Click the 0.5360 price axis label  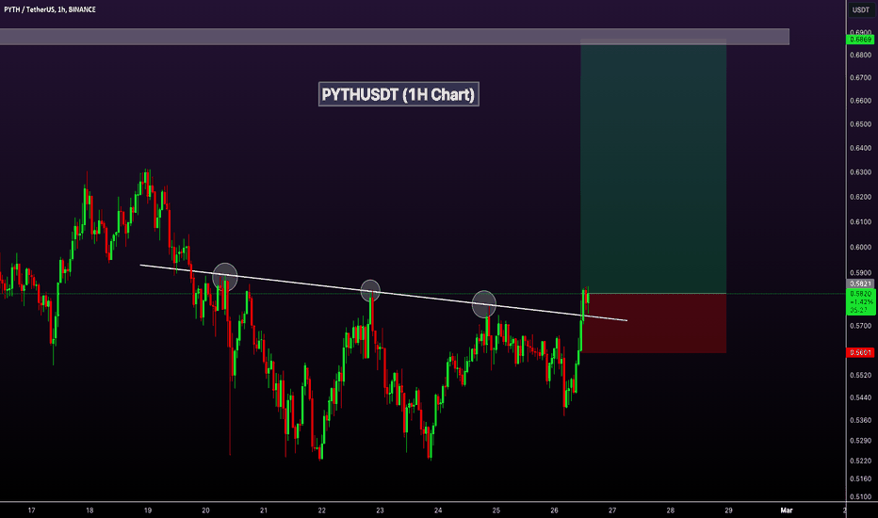pos(861,420)
